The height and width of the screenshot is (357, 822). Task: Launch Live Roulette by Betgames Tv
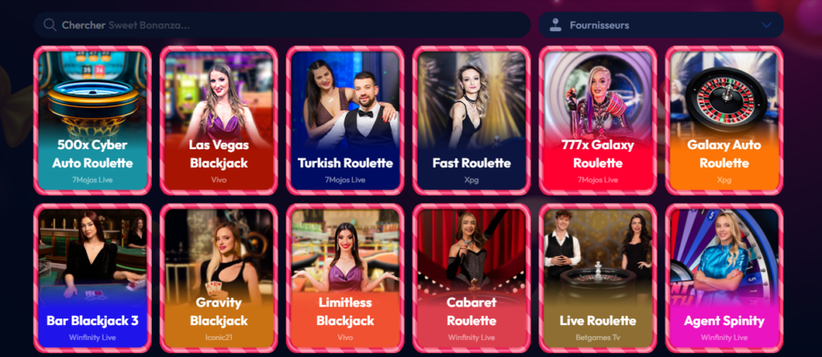point(597,278)
